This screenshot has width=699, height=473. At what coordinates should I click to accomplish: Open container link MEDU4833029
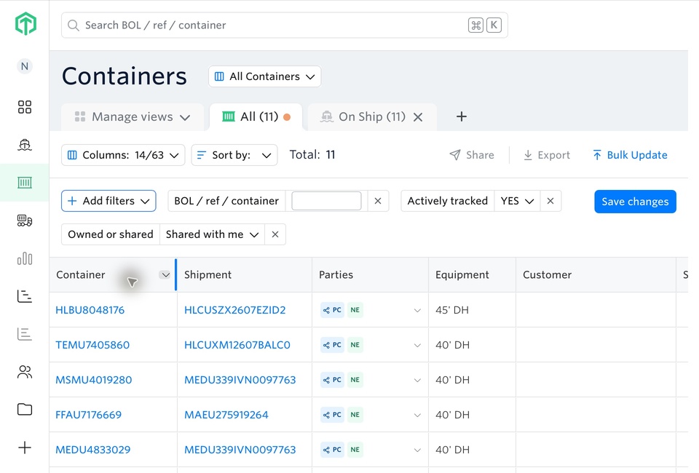[92, 450]
